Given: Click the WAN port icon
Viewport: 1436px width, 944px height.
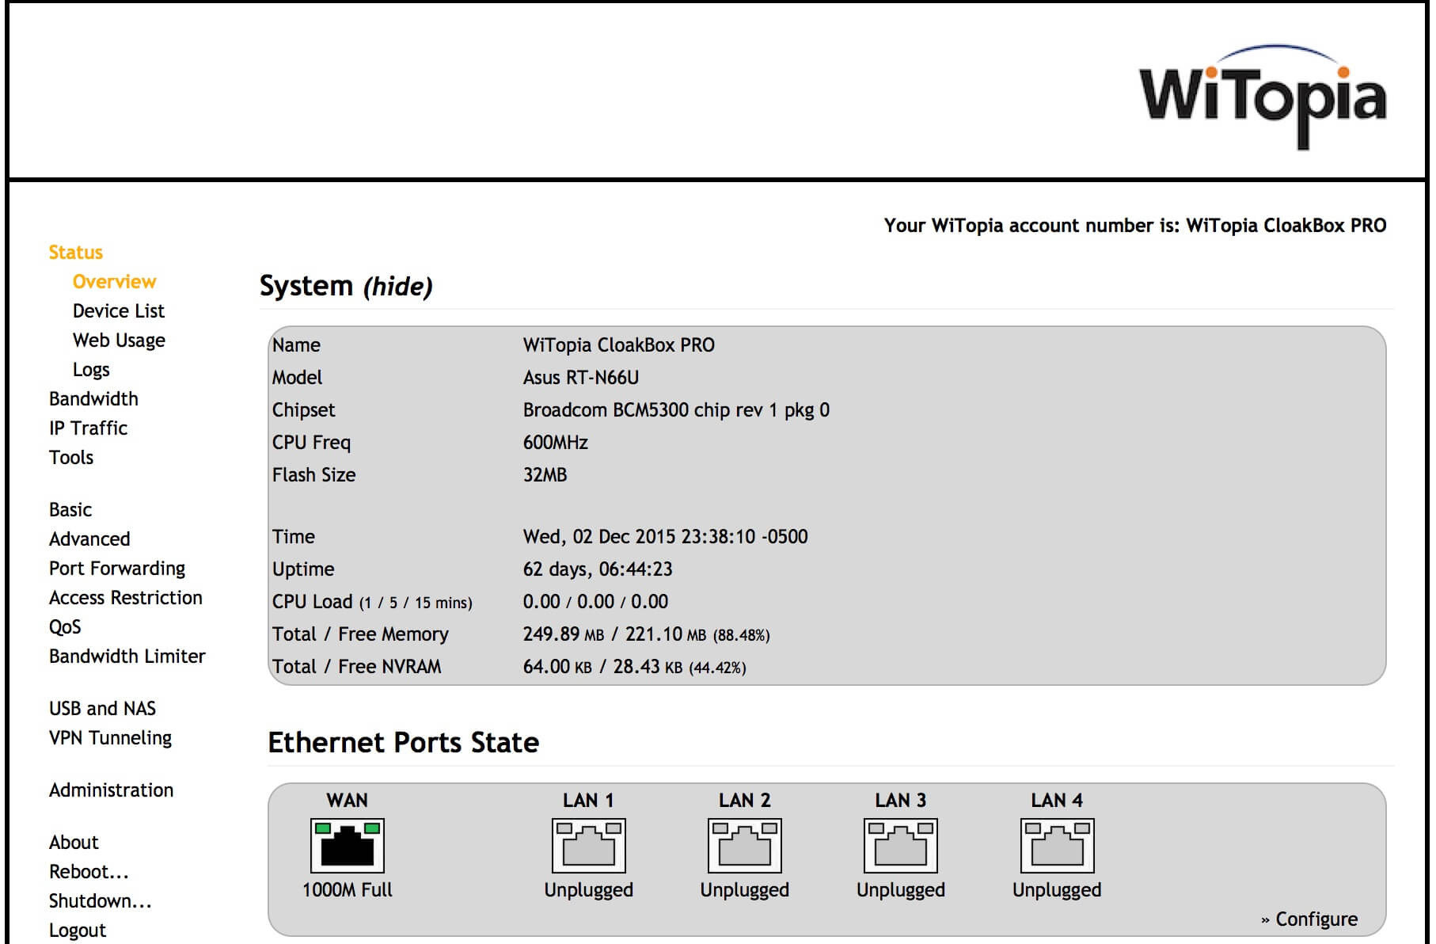Looking at the screenshot, I should pos(348,845).
